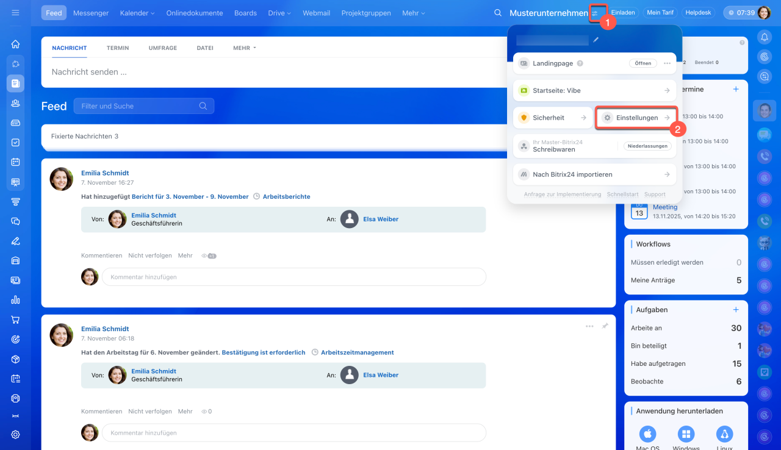This screenshot has height=450, width=781.
Task: Click the Filter und Suche field
Action: point(139,106)
